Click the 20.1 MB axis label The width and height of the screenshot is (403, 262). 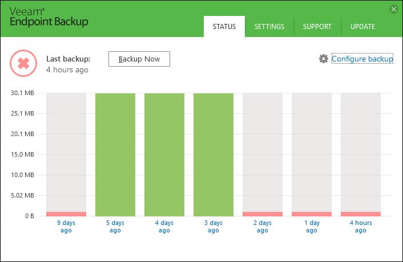tap(22, 134)
